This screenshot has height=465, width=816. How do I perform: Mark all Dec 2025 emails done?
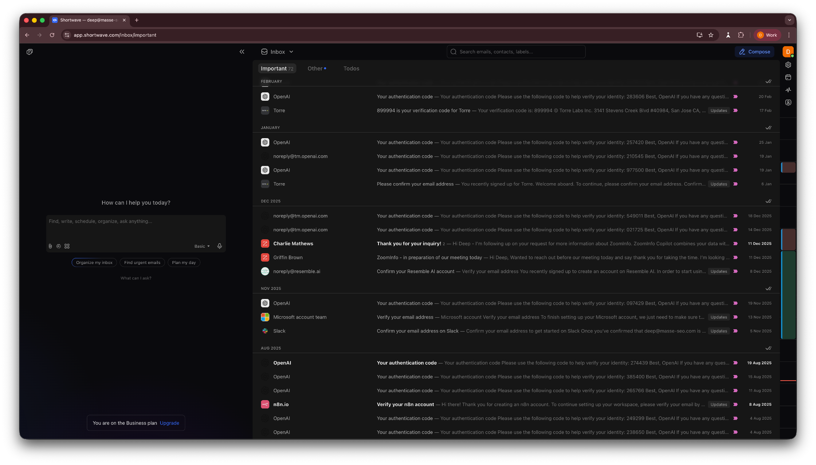768,201
